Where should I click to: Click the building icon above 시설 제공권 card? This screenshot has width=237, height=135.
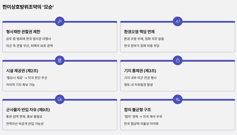pyautogui.click(x=60, y=60)
